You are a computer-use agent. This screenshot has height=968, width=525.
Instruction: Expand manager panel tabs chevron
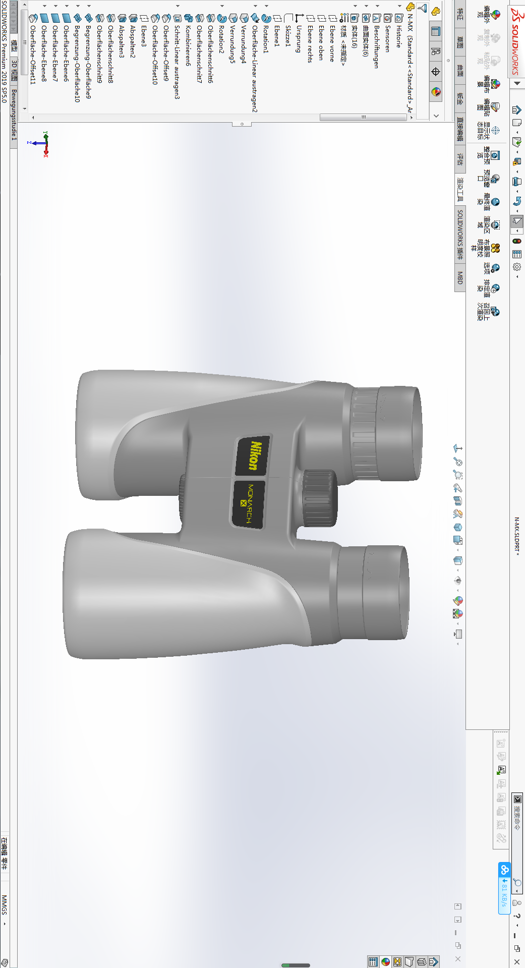point(436,116)
